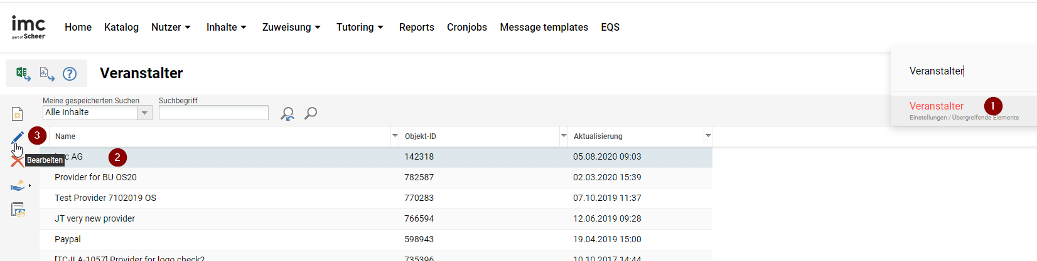Click the Excel export icon
This screenshot has width=1037, height=261.
(x=23, y=73)
